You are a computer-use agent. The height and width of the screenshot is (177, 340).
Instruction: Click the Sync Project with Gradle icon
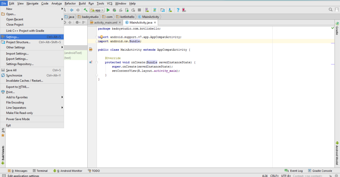(x=155, y=10)
